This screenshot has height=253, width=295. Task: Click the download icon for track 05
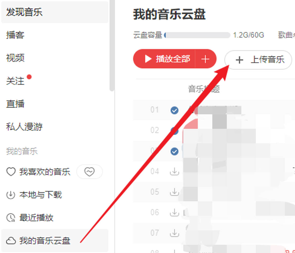pos(174,192)
